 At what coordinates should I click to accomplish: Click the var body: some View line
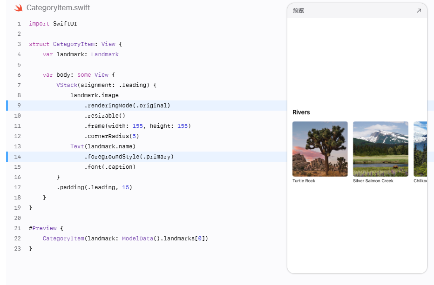click(x=79, y=75)
